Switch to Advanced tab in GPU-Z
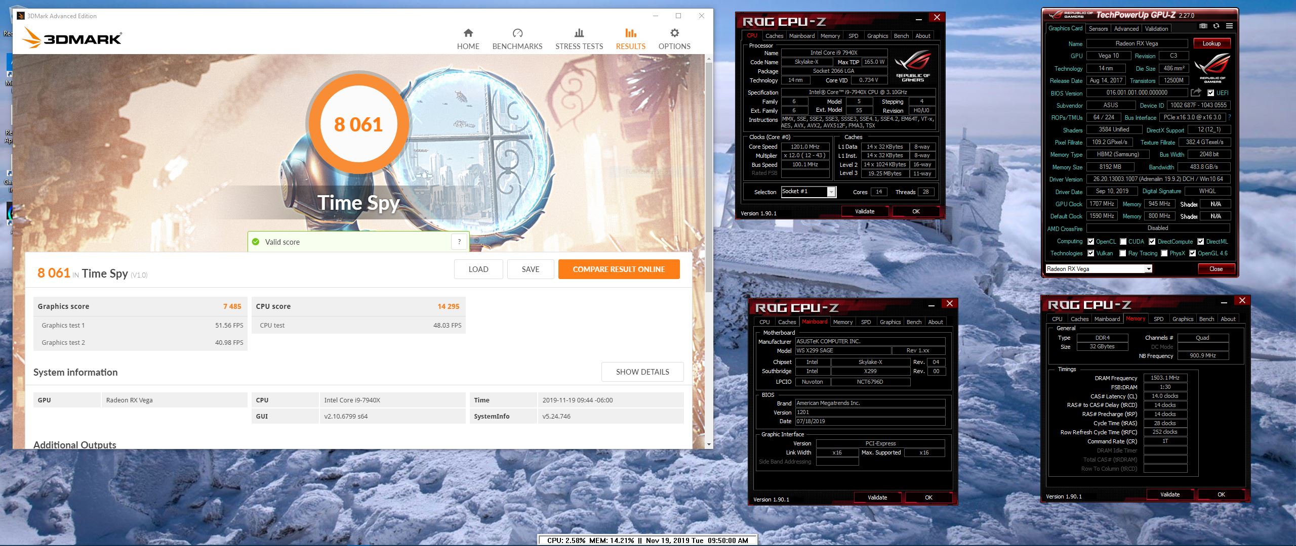 point(1126,29)
